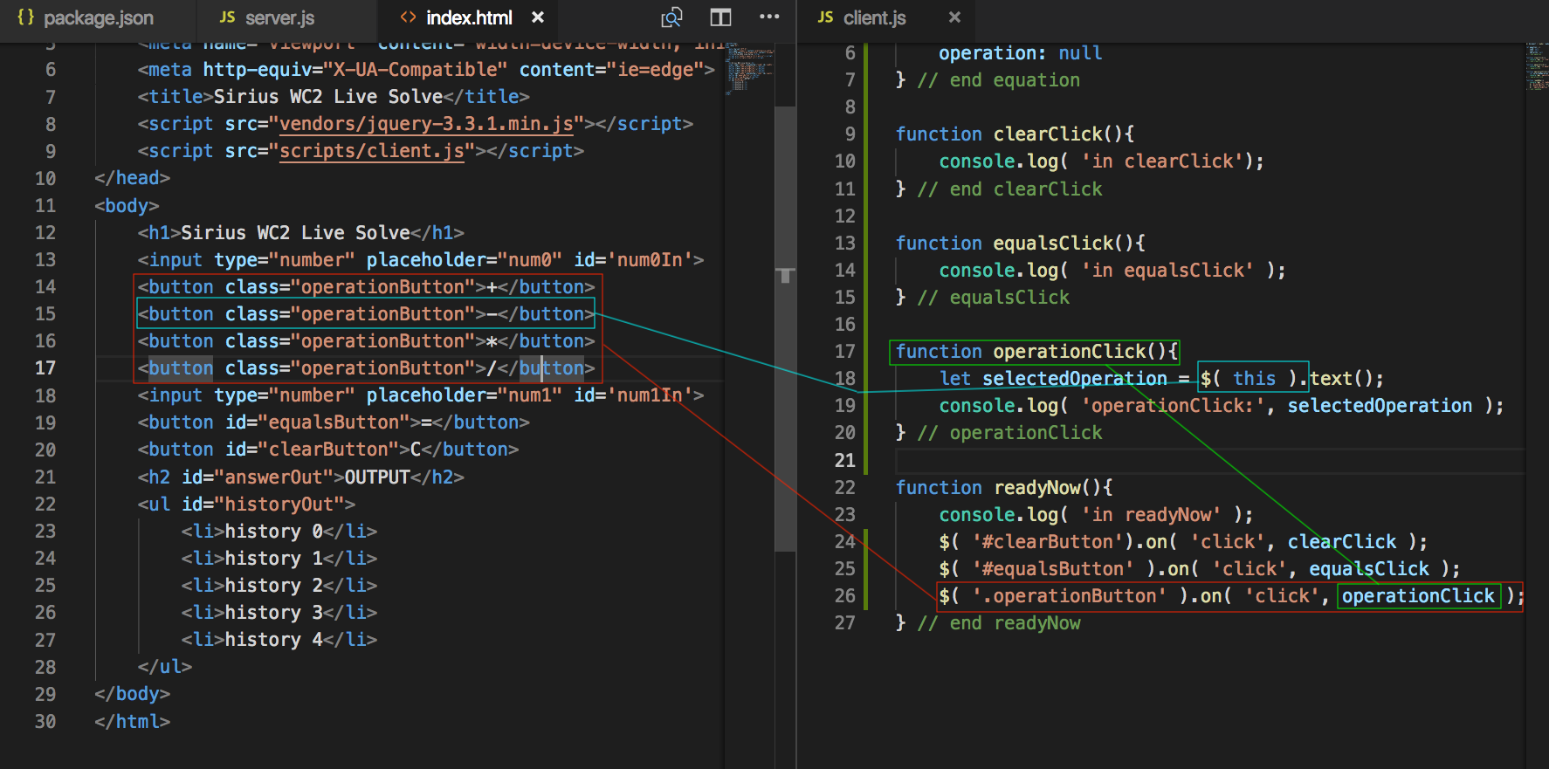Click the history 2 list item
The width and height of the screenshot is (1549, 769).
(279, 586)
